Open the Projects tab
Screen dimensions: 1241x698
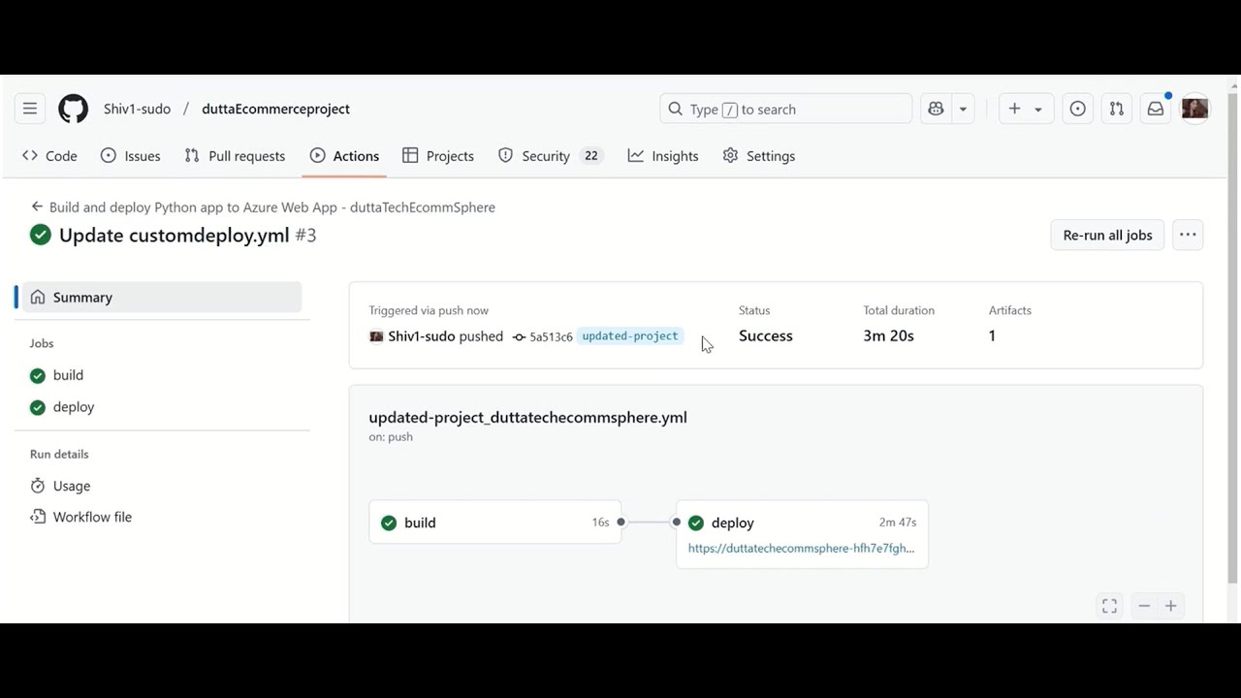click(438, 155)
